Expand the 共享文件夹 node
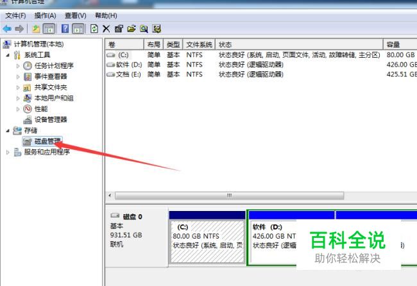This screenshot has height=286, width=417. pos(18,87)
